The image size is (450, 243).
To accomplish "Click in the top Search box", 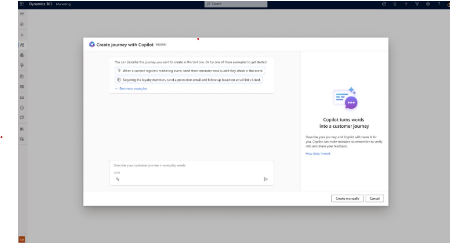I will coord(236,4).
